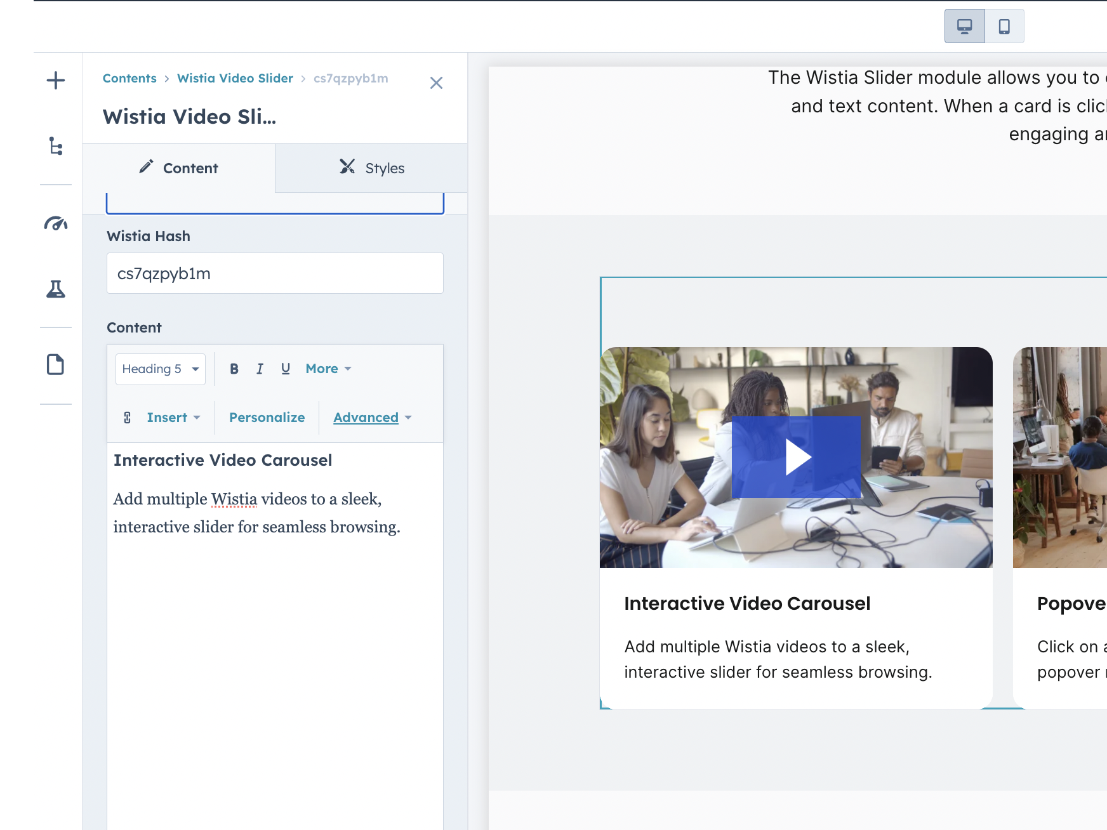Open the optimization gauge icon

click(56, 223)
